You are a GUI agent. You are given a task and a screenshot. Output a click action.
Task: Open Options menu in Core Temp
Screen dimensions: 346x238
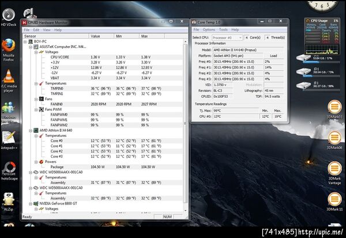click(x=209, y=29)
